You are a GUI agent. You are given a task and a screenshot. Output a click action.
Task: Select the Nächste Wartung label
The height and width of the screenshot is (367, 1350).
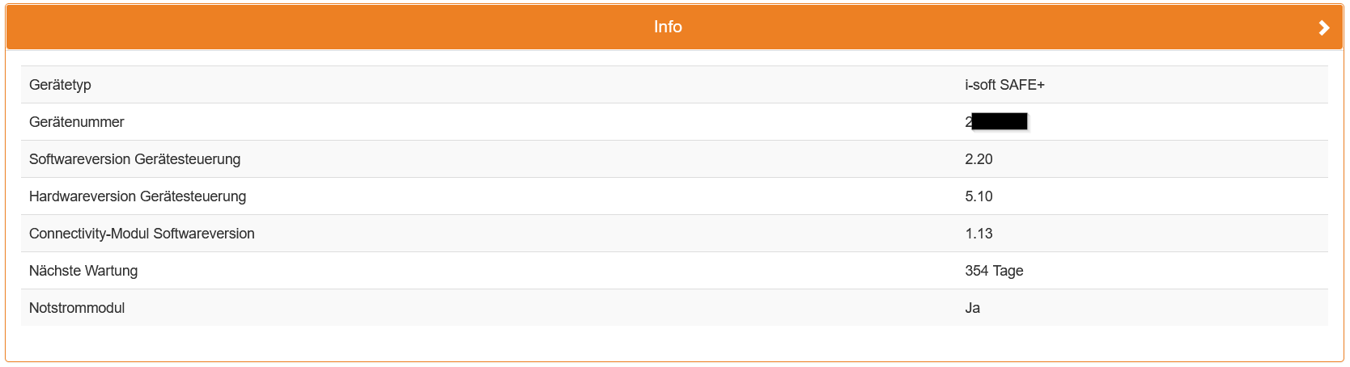click(83, 271)
